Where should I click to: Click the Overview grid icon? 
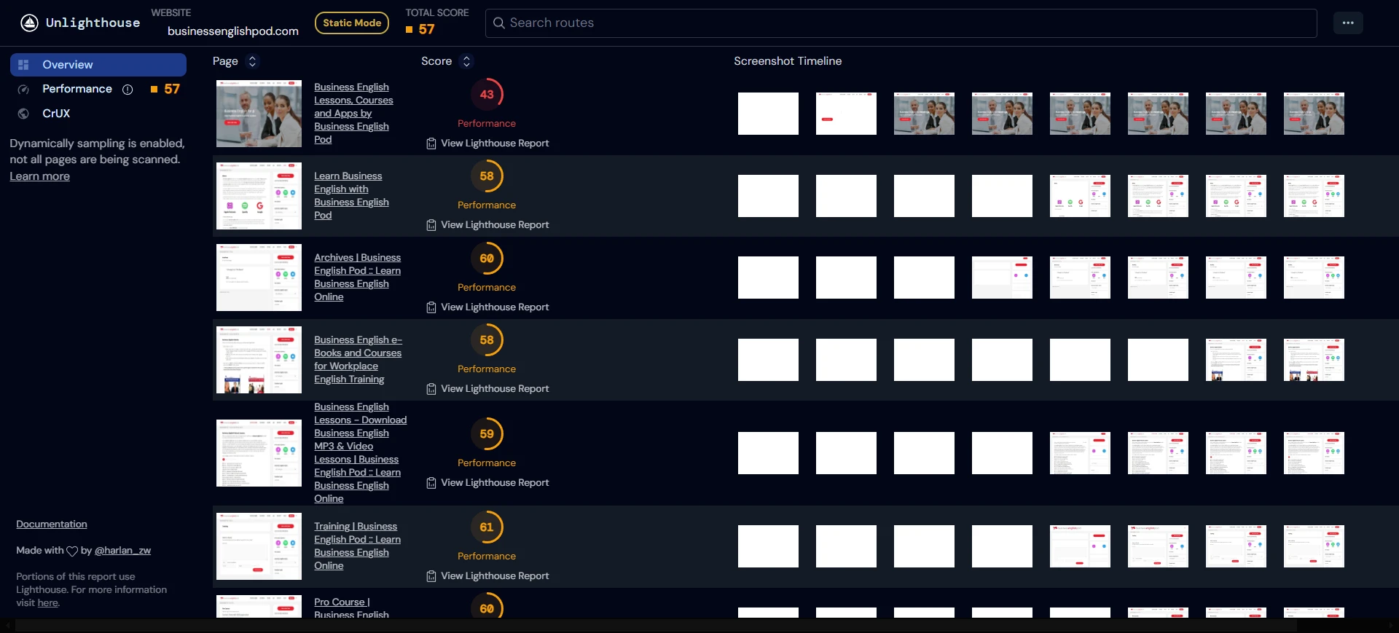[23, 65]
